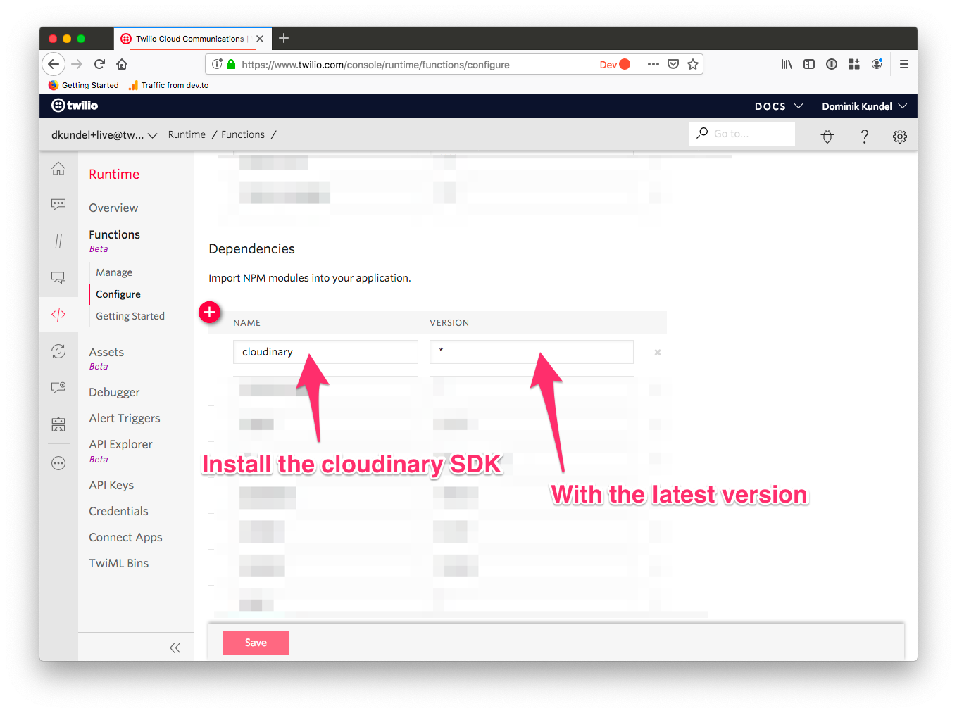Screen dimensions: 957x713
Task: Open the dkundel+live account switcher
Action: coord(104,134)
